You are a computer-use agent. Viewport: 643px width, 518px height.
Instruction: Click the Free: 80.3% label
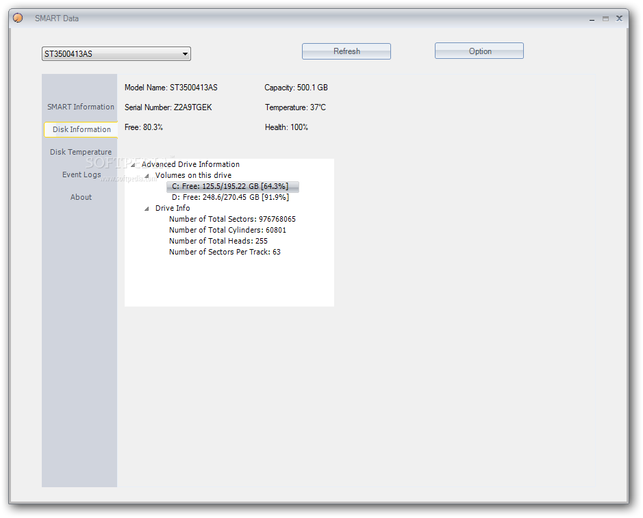[144, 127]
